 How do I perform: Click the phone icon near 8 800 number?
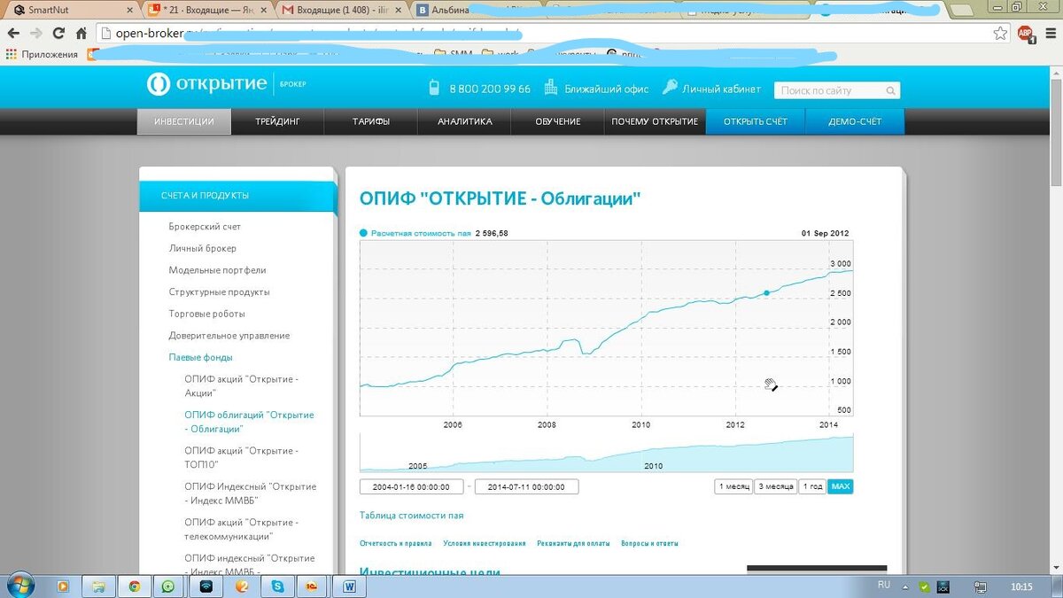click(x=434, y=88)
